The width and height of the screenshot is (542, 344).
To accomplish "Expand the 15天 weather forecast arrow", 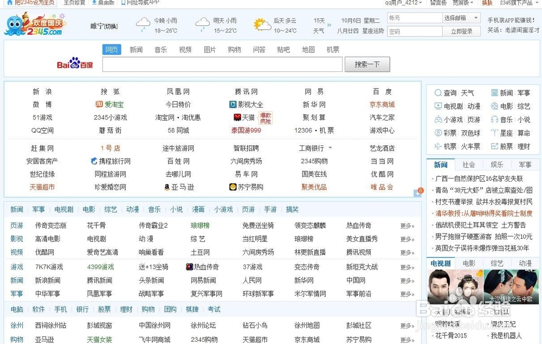I will coord(329,25).
